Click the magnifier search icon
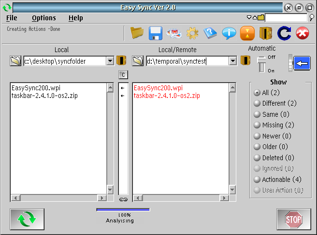This screenshot has height=235, width=317. (312, 17)
